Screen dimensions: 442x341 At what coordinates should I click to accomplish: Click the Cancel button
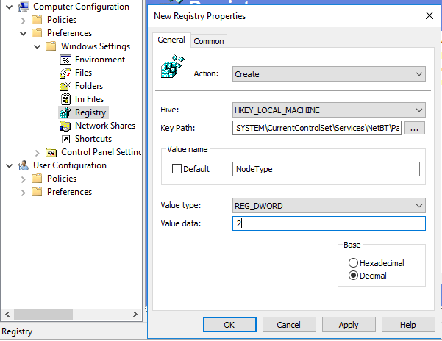[x=289, y=325]
